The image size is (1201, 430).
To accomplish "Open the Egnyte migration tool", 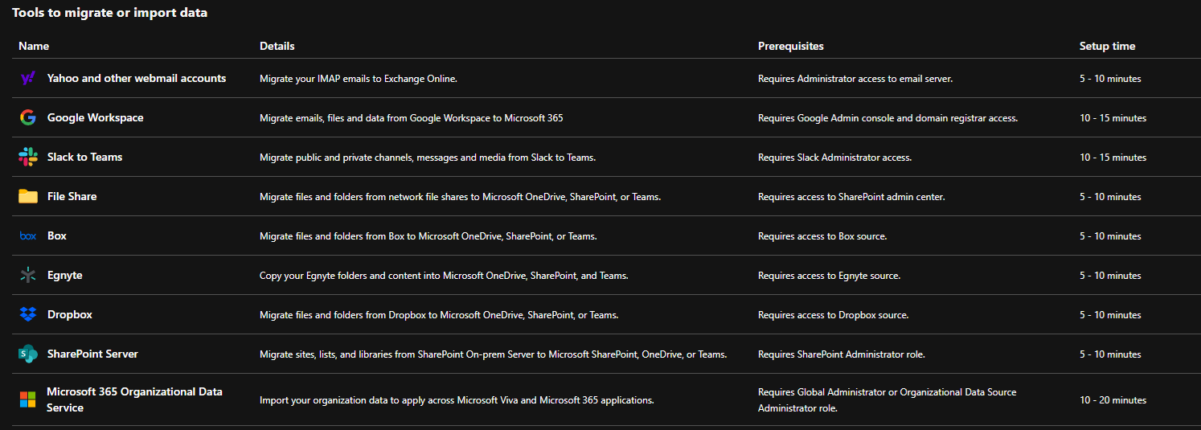I will click(x=64, y=275).
